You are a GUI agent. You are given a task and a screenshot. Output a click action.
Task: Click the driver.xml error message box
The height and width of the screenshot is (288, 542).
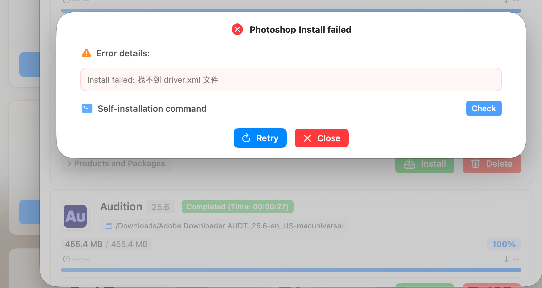tap(291, 80)
